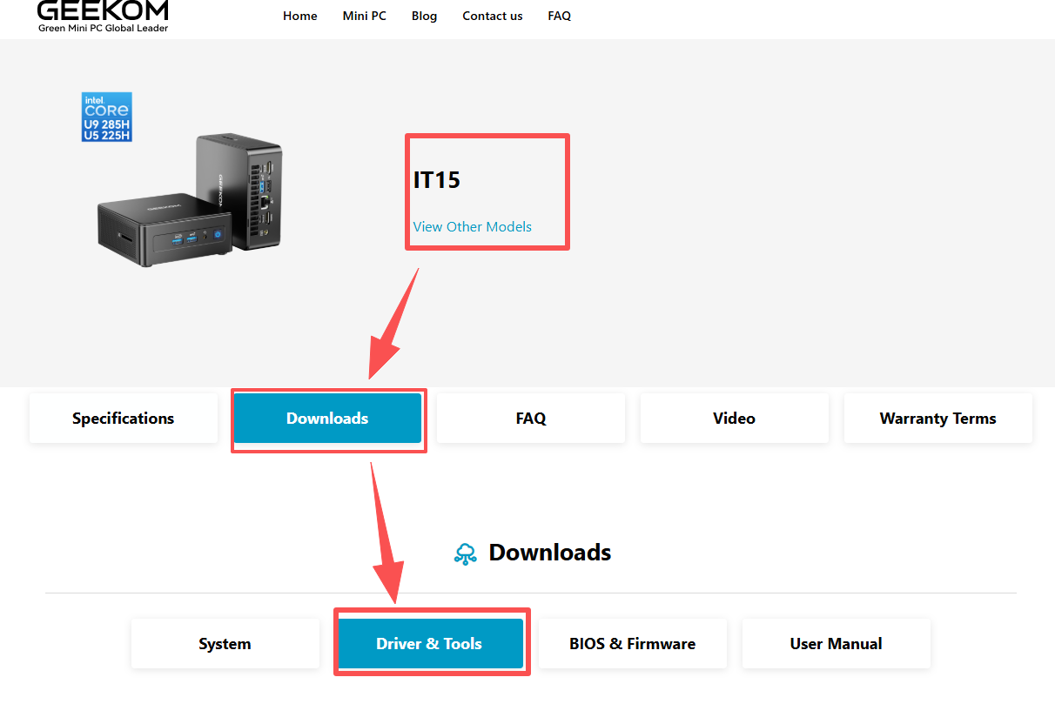Screen dimensions: 1055x704
Task: Click the Intel Core badge
Action: point(106,117)
